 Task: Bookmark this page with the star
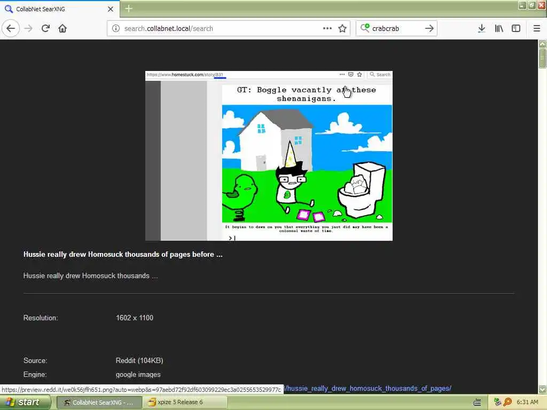pos(342,28)
